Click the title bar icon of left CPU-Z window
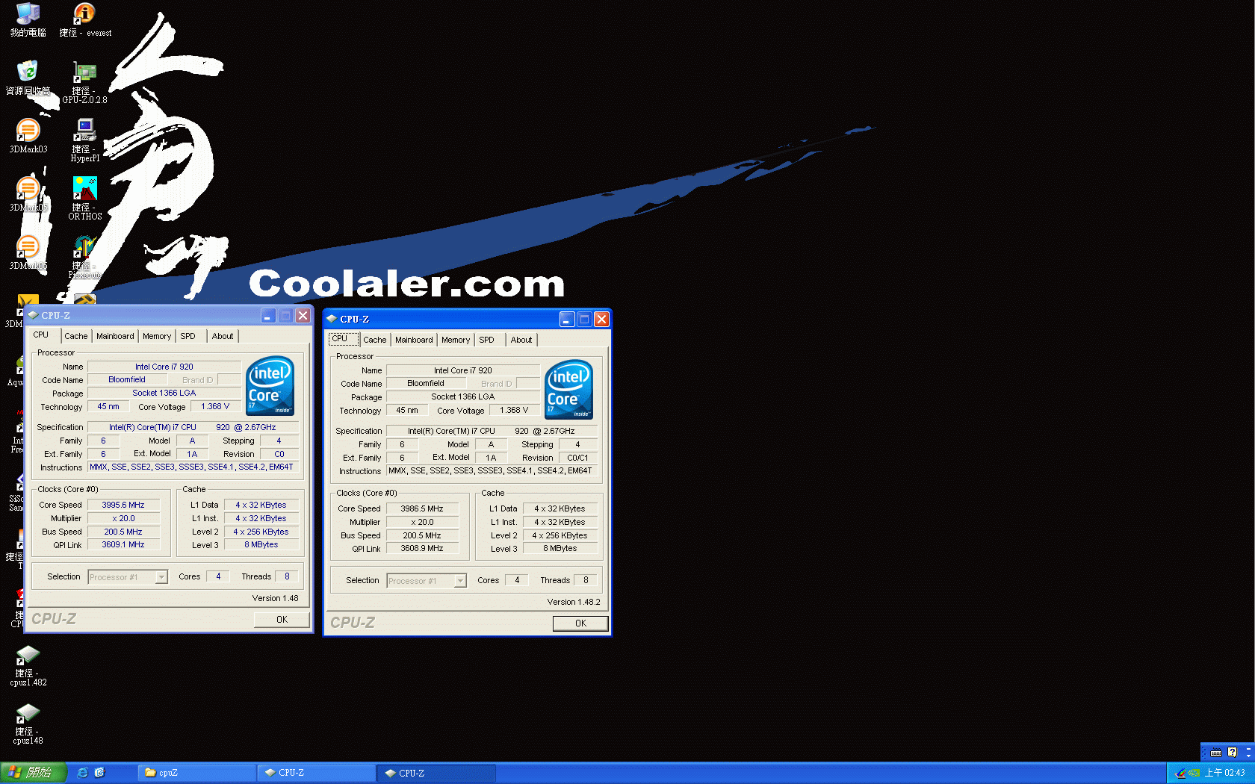 click(x=33, y=316)
